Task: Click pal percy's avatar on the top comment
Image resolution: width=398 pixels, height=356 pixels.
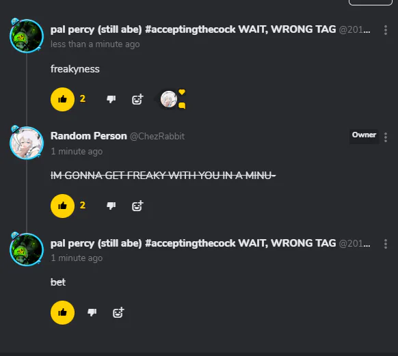Action: coord(27,36)
